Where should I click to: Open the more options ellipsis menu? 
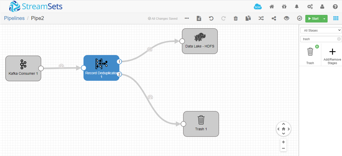pyautogui.click(x=187, y=18)
